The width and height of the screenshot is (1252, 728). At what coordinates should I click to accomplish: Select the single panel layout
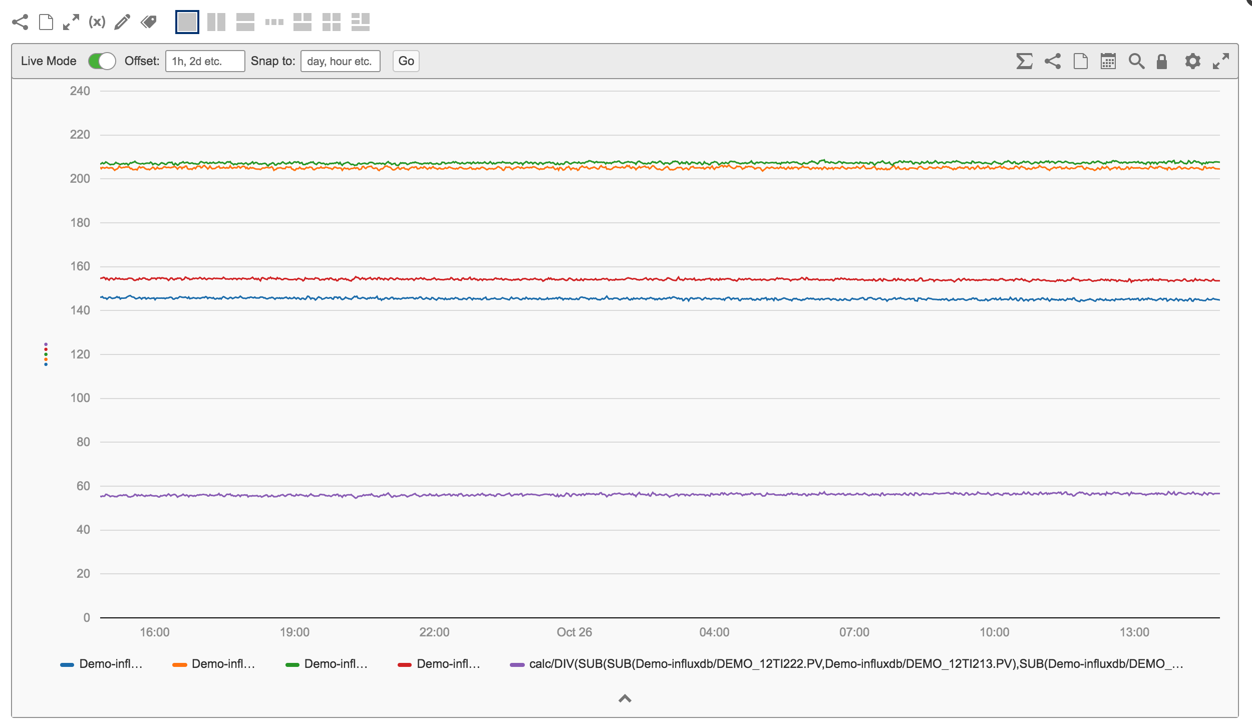pos(187,22)
